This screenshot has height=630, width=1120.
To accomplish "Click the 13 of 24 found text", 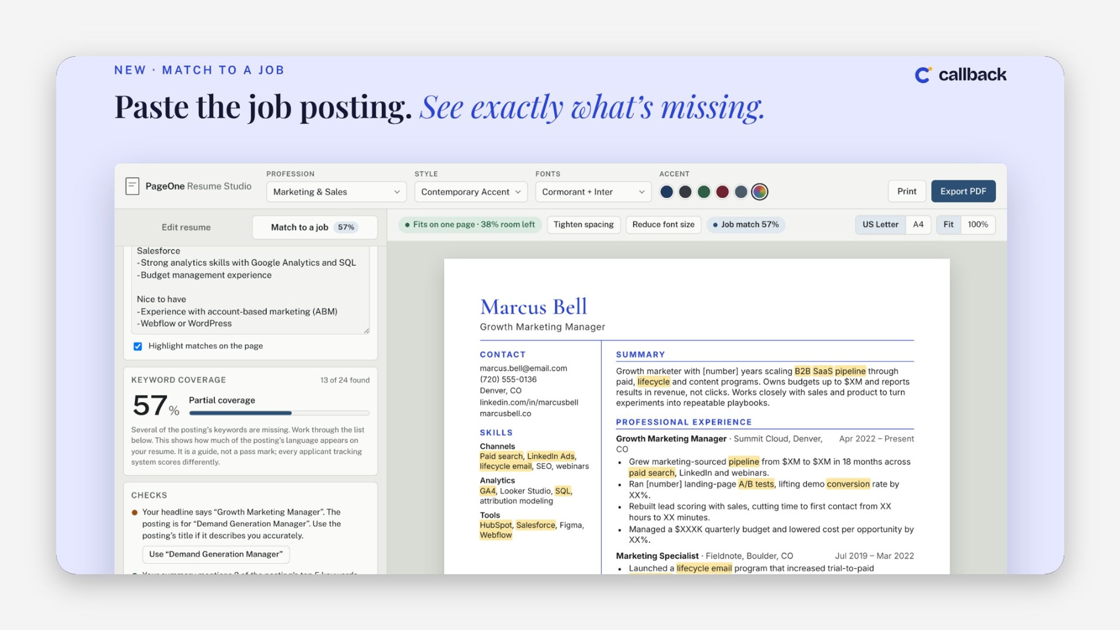I will click(345, 380).
